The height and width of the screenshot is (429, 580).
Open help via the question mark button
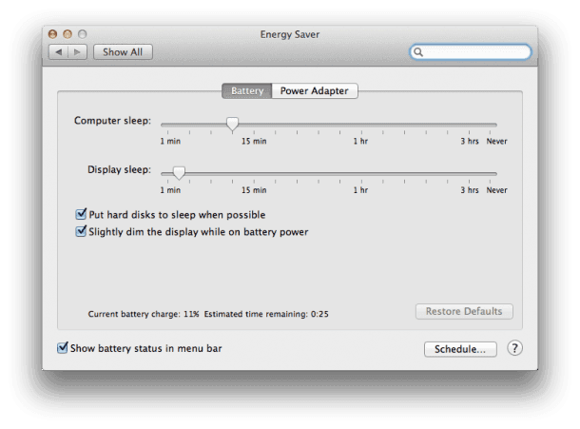514,348
